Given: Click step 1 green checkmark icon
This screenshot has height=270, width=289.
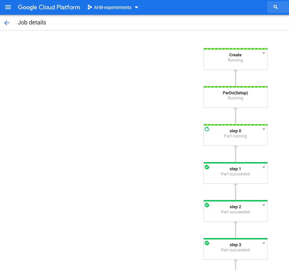Looking at the screenshot, I should coord(207,167).
